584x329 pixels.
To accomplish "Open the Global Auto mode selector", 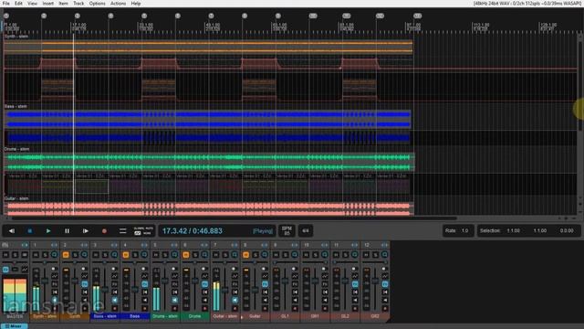I will tap(143, 230).
